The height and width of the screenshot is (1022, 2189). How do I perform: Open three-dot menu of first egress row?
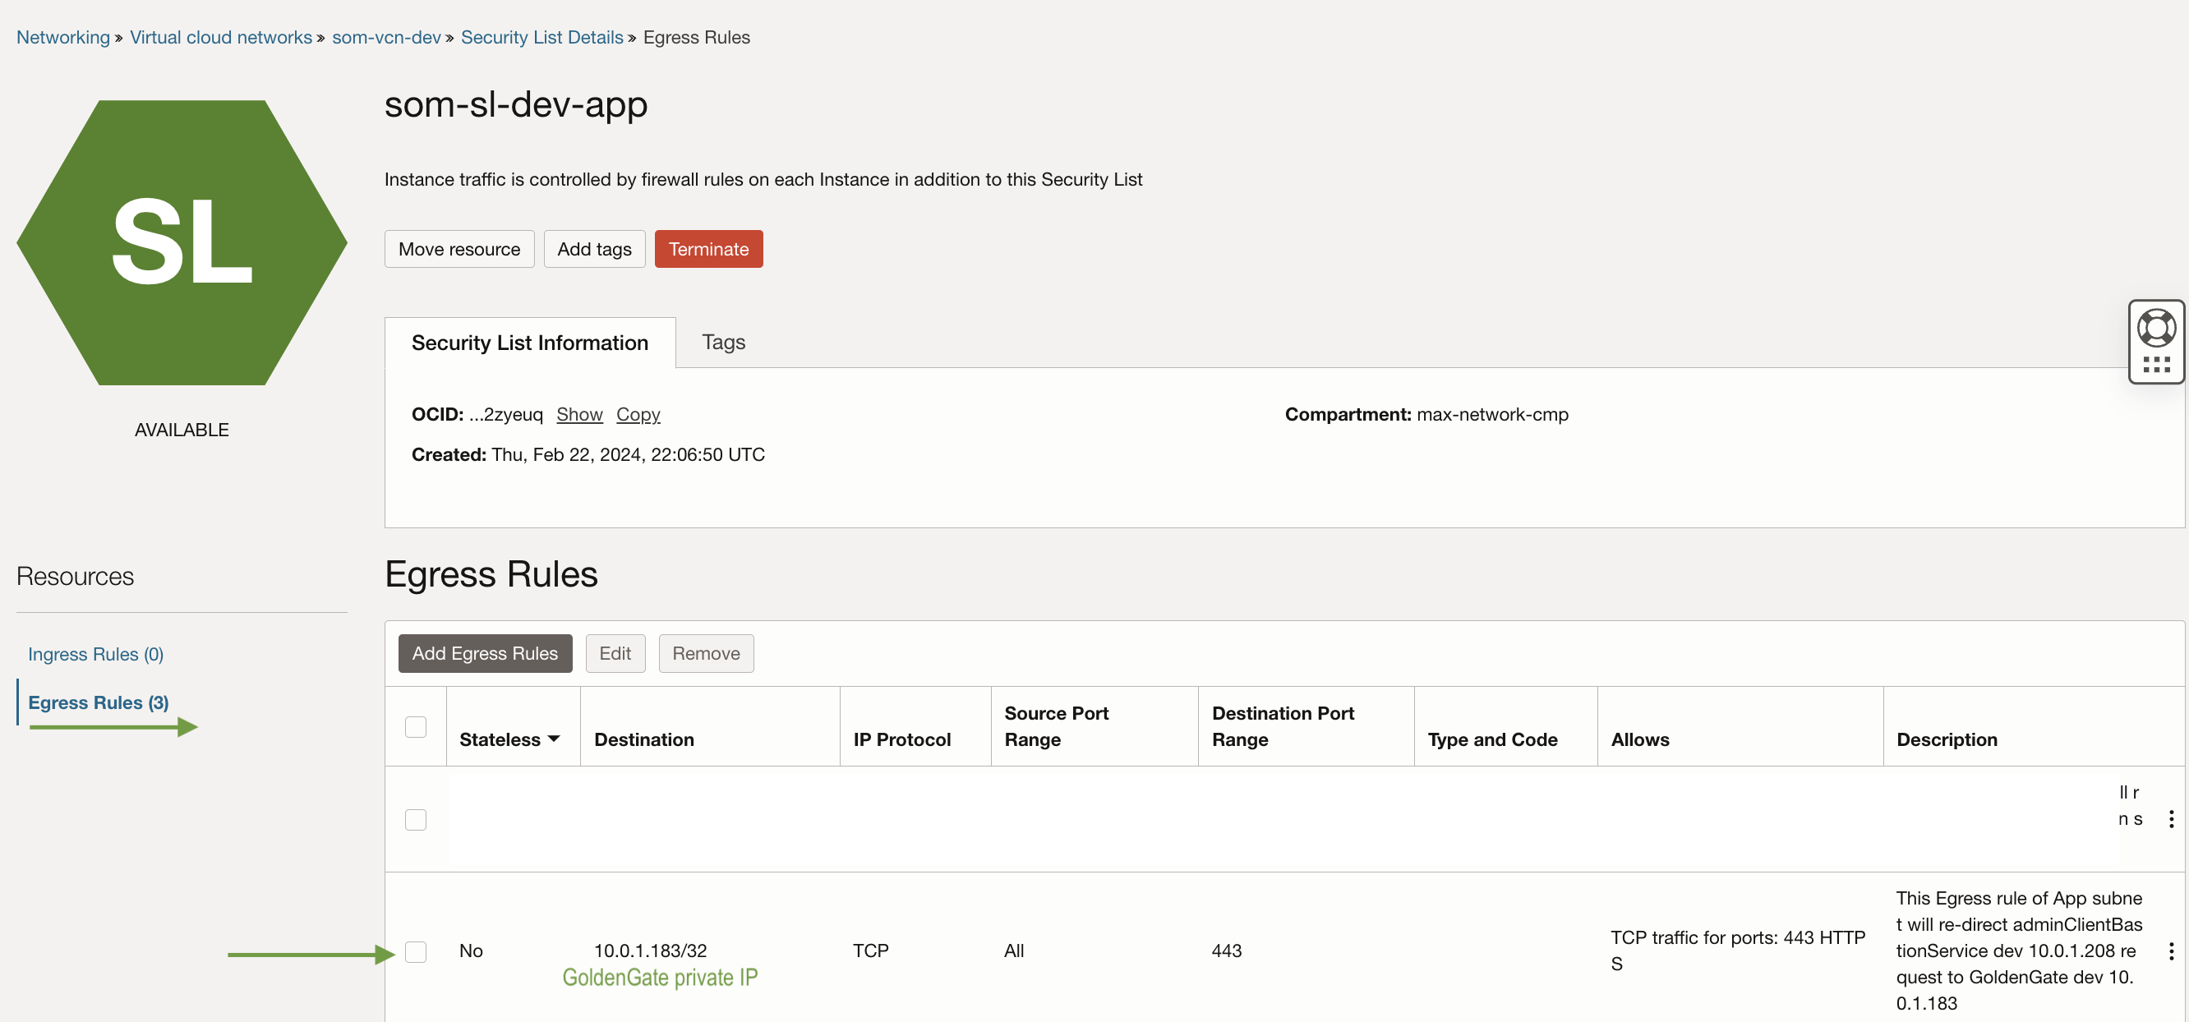tap(2170, 819)
